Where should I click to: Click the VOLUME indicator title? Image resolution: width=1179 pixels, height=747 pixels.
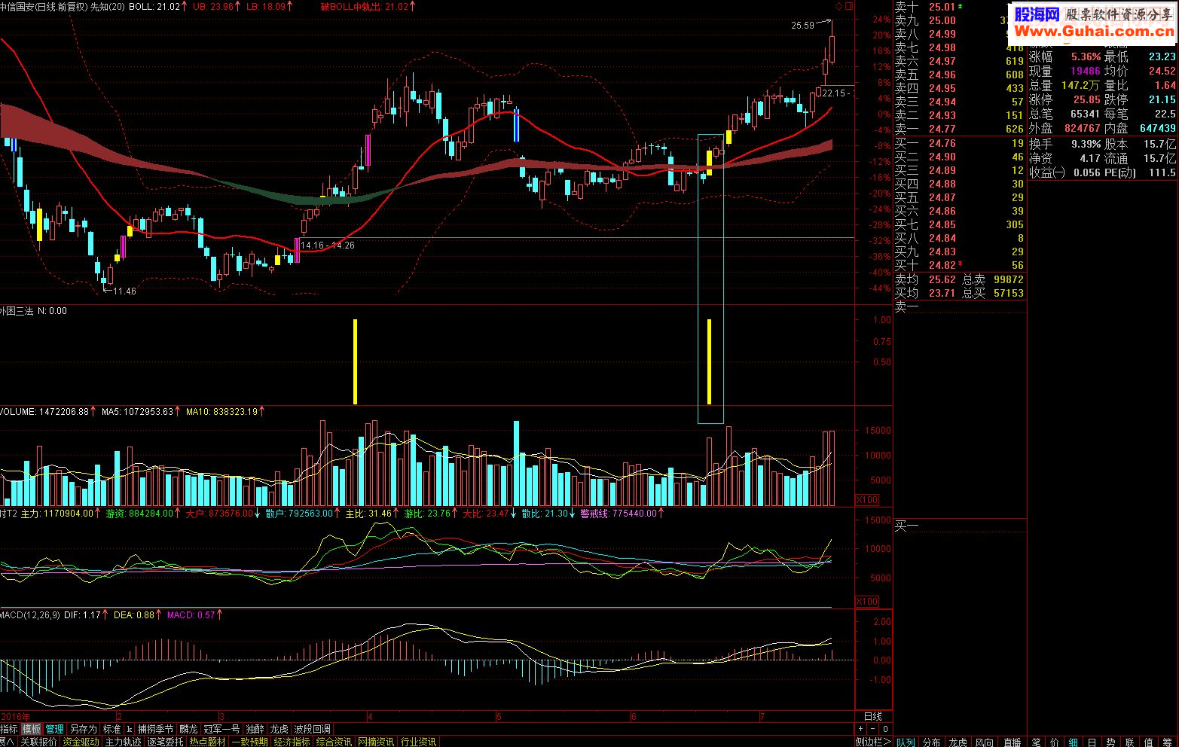pyautogui.click(x=18, y=411)
